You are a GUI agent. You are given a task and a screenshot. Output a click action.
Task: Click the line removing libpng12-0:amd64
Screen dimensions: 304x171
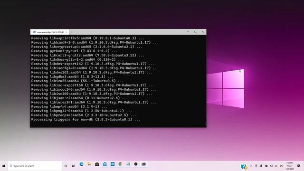point(81,111)
